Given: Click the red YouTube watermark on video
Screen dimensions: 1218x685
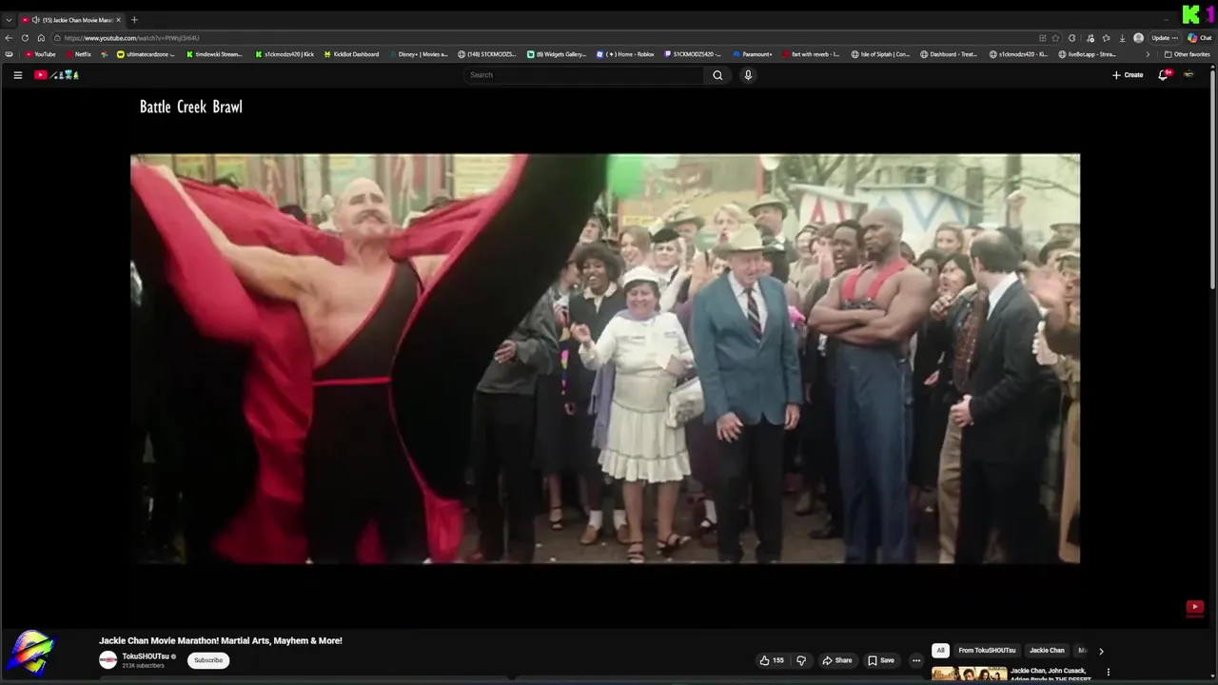Looking at the screenshot, I should [1195, 607].
